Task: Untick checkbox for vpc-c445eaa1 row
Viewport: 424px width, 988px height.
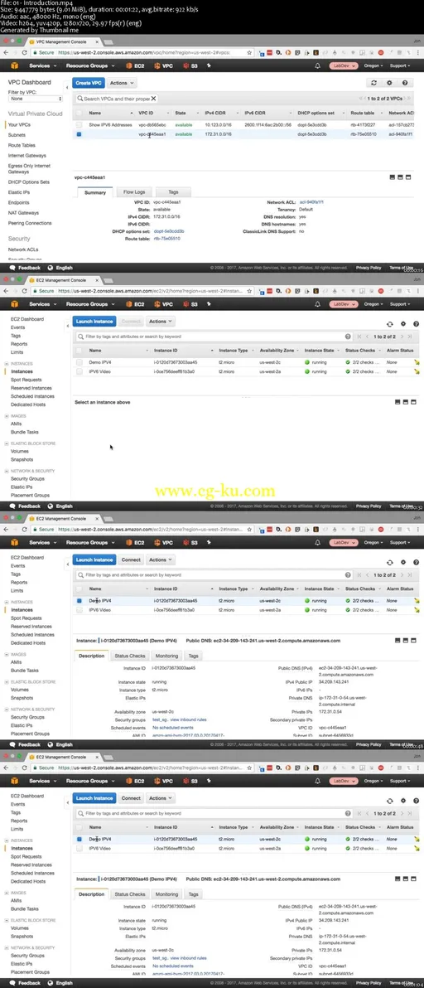Action: [x=79, y=134]
